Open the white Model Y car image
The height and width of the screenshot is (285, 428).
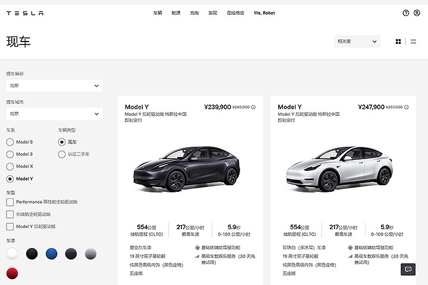point(339,169)
